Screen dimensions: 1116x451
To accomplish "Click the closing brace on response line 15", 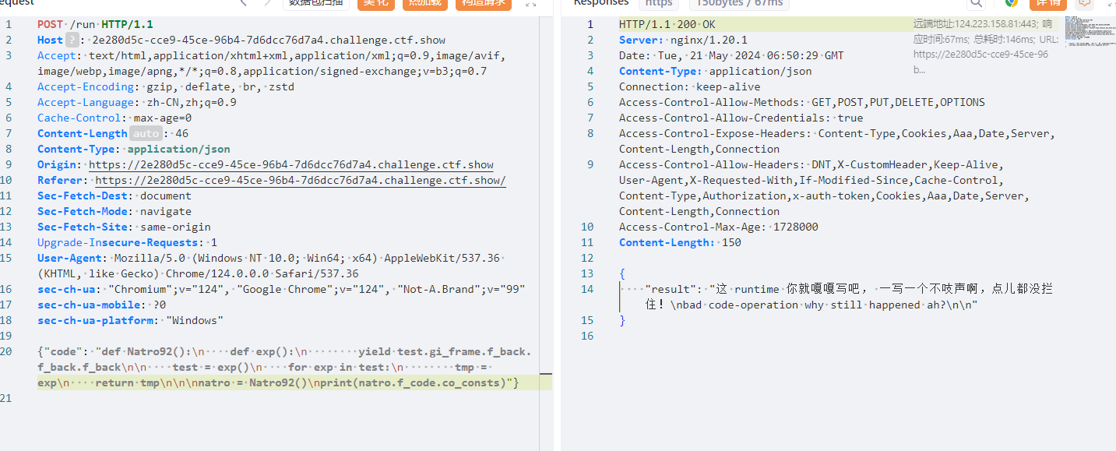I will (622, 320).
